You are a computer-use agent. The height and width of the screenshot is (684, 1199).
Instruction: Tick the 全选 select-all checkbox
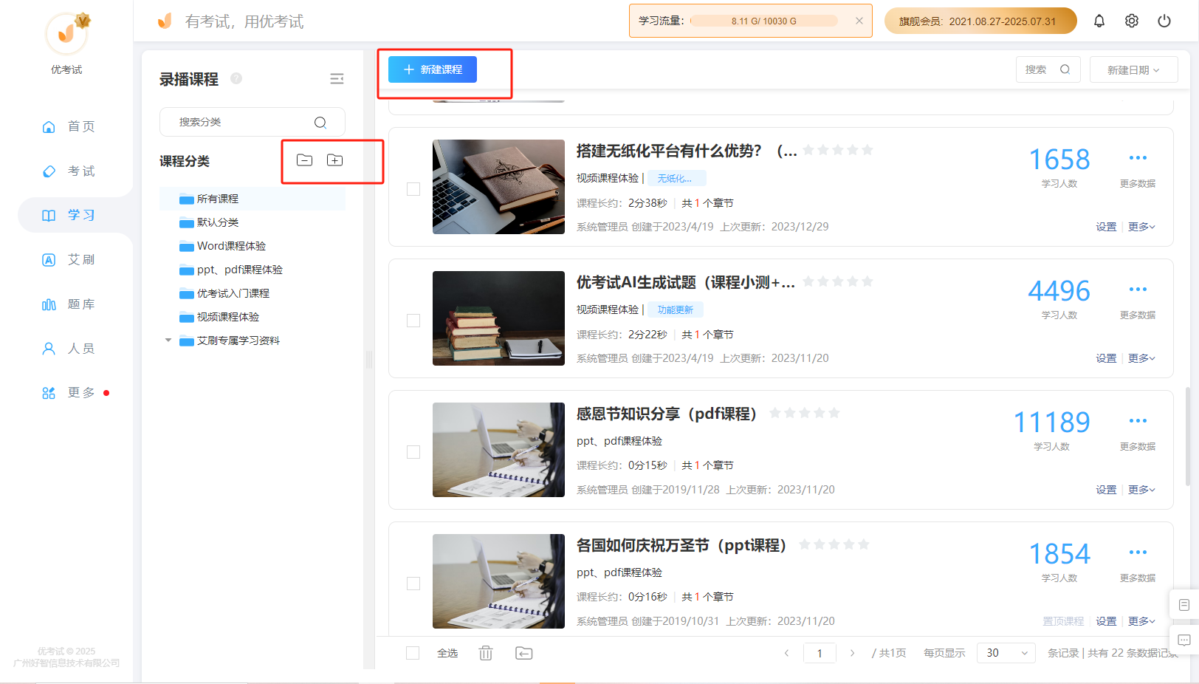[413, 653]
